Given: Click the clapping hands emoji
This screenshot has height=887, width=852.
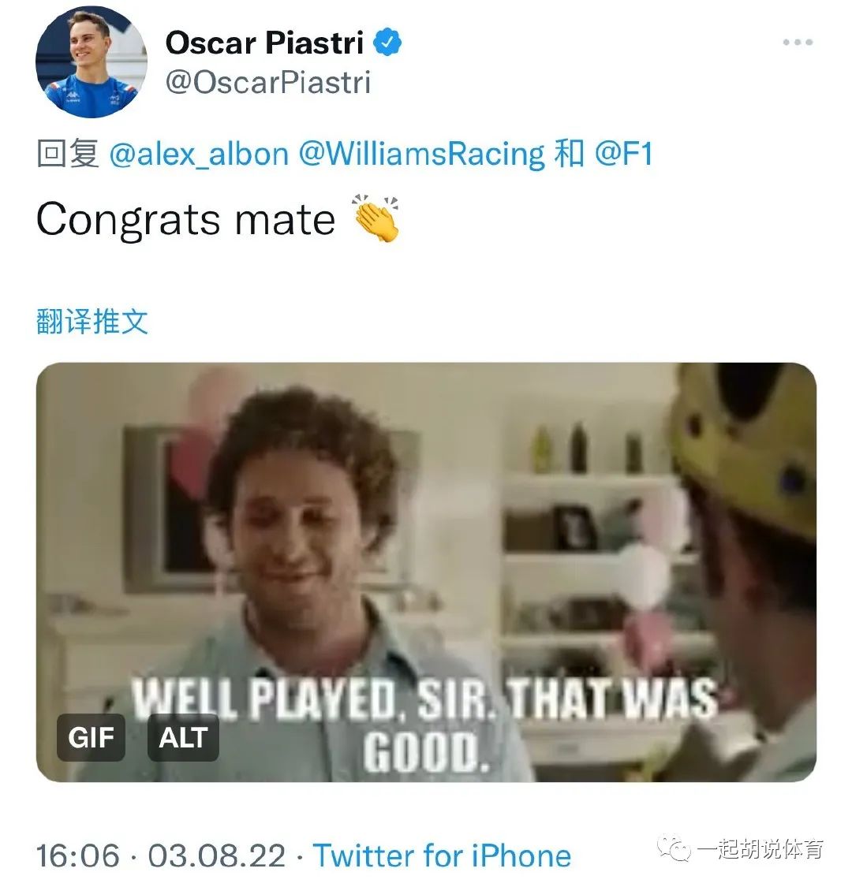Looking at the screenshot, I should 376,218.
